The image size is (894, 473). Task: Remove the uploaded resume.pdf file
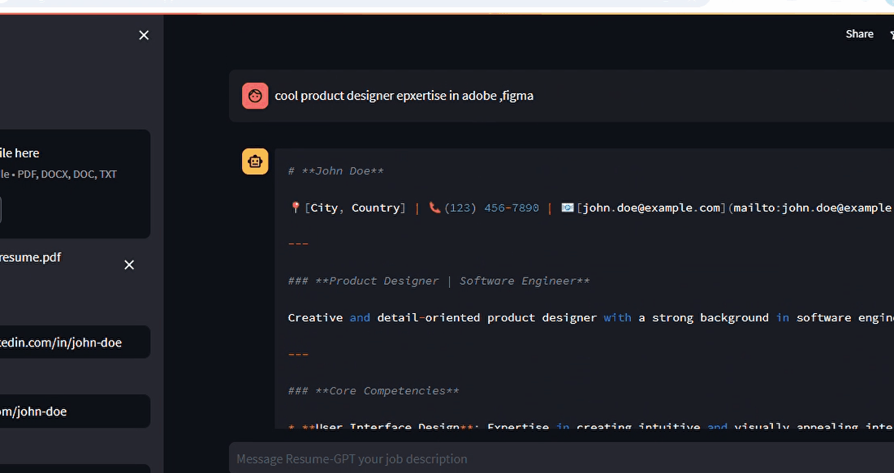tap(129, 265)
